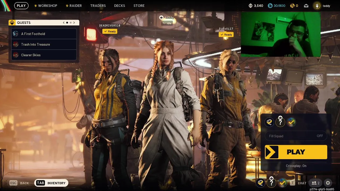The height and width of the screenshot is (191, 340).
Task: Go to previous quests page arrow
Action: click(x=64, y=23)
